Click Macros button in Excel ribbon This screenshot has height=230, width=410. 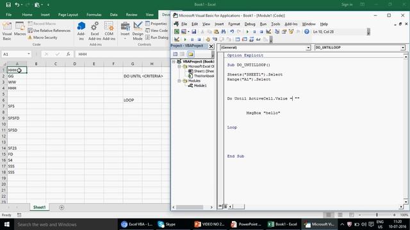click(20, 29)
